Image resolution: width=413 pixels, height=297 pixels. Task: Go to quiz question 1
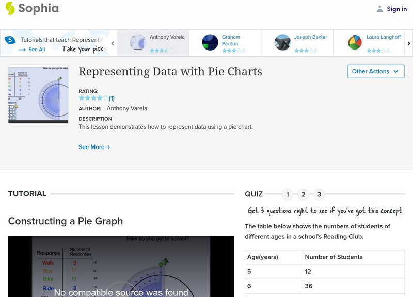tap(288, 194)
